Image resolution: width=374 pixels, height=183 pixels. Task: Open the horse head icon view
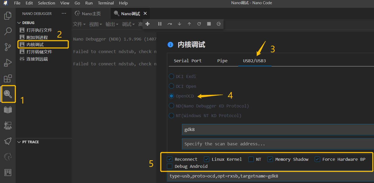pos(8,157)
